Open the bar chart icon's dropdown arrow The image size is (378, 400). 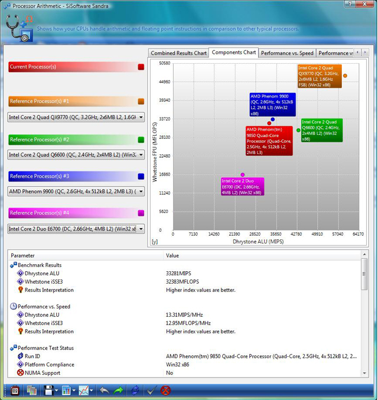tap(74, 391)
